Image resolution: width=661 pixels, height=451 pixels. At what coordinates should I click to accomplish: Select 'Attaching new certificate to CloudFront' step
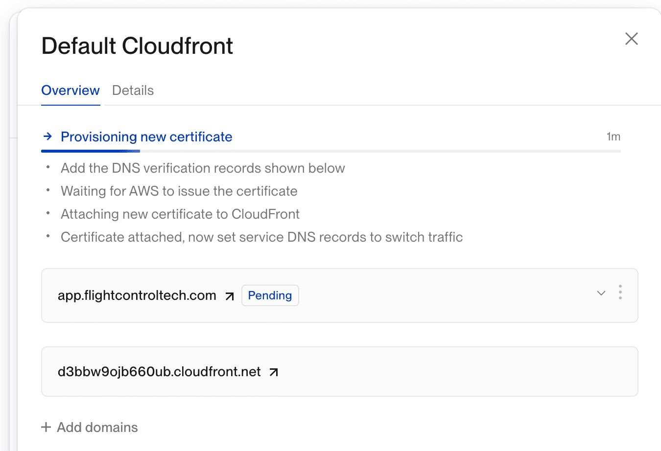pos(180,214)
